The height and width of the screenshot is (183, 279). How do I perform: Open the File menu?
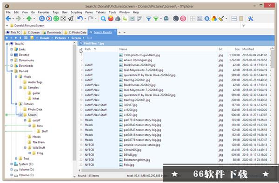(8, 12)
